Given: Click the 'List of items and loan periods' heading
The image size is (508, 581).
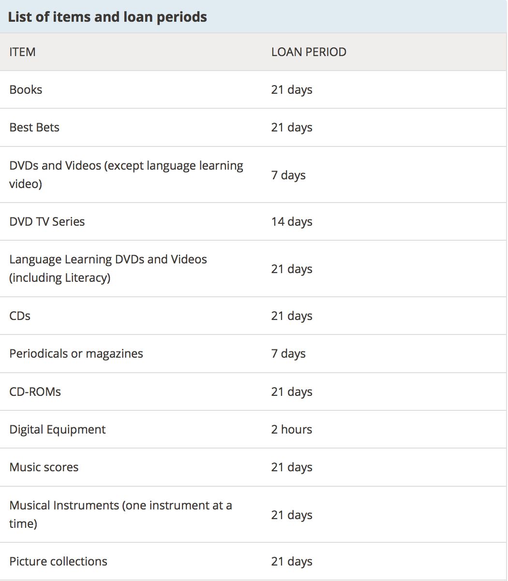Looking at the screenshot, I should pyautogui.click(x=107, y=17).
